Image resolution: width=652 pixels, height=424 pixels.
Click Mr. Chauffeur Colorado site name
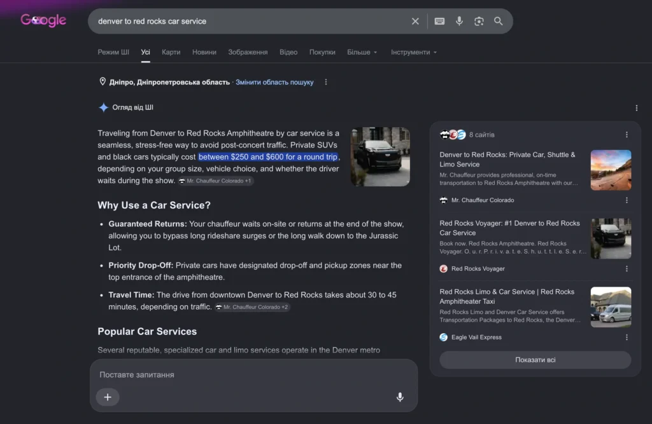(483, 200)
